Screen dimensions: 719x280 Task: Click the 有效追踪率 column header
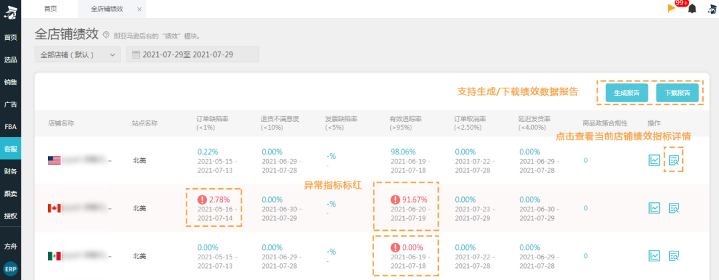(406, 123)
